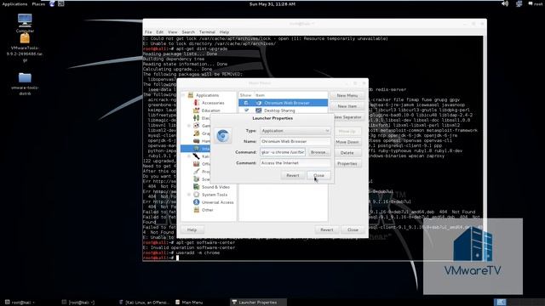Select the Accessories category icon
The height and width of the screenshot is (306, 545).
[197, 103]
